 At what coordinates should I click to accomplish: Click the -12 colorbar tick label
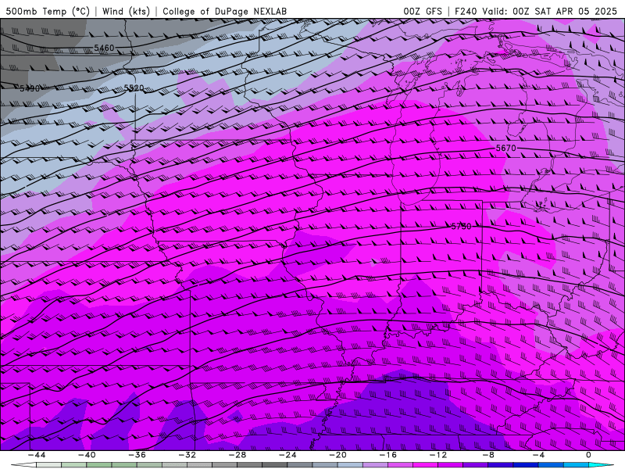coord(438,455)
